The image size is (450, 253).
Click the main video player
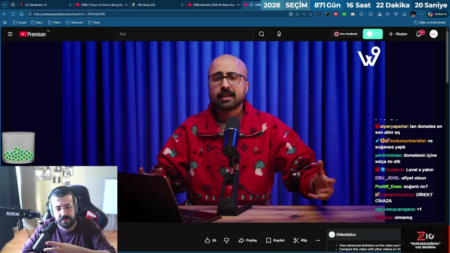point(224,132)
